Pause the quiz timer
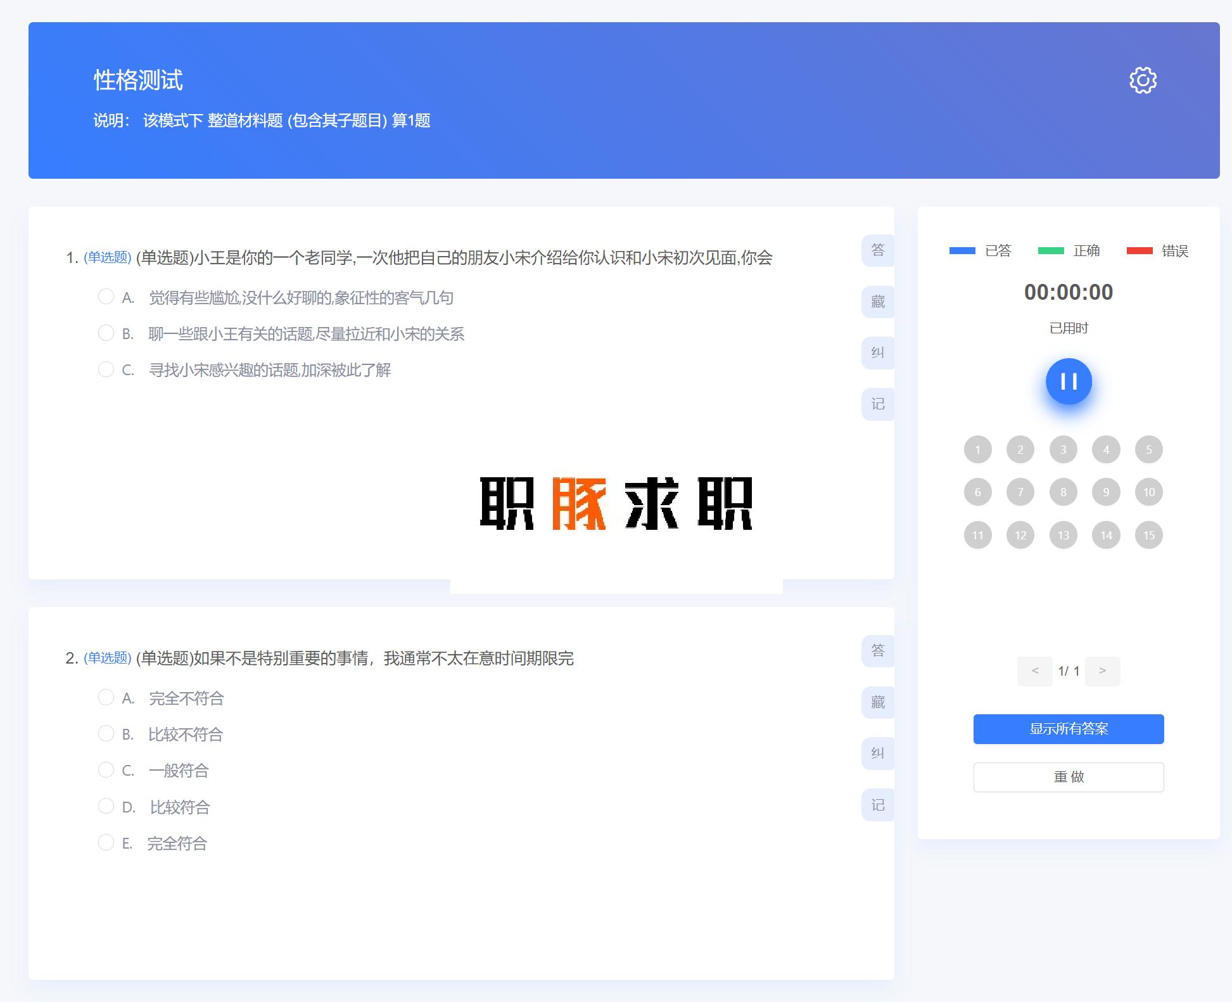 pyautogui.click(x=1069, y=382)
